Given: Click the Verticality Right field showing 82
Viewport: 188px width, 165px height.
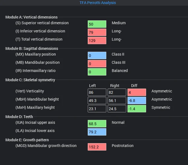Looking at the screenshot, I should [117, 92].
